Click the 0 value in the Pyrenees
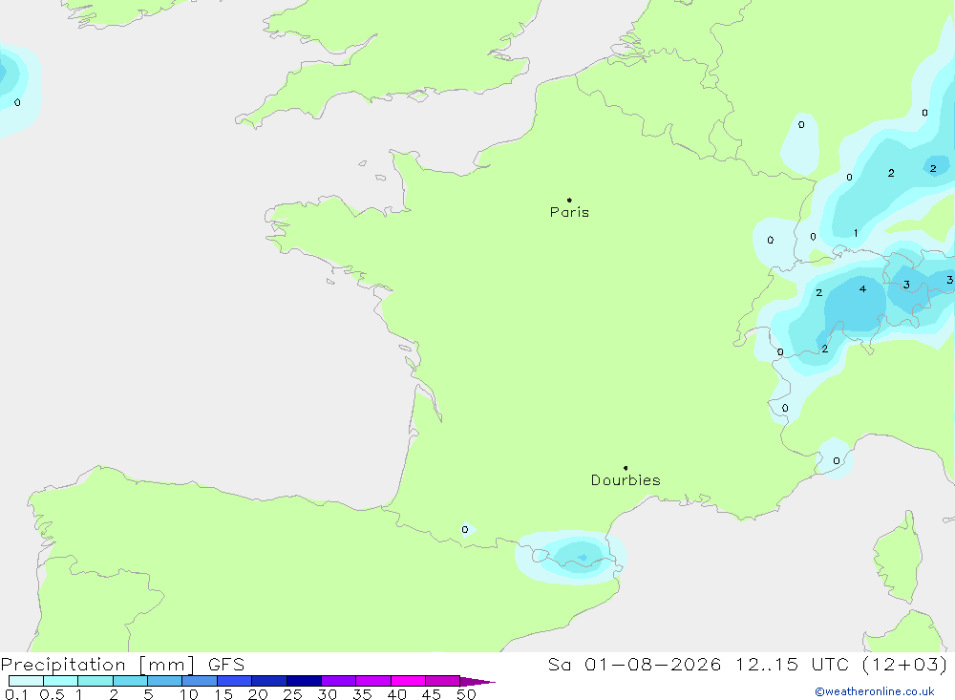The width and height of the screenshot is (955, 700). tap(465, 529)
